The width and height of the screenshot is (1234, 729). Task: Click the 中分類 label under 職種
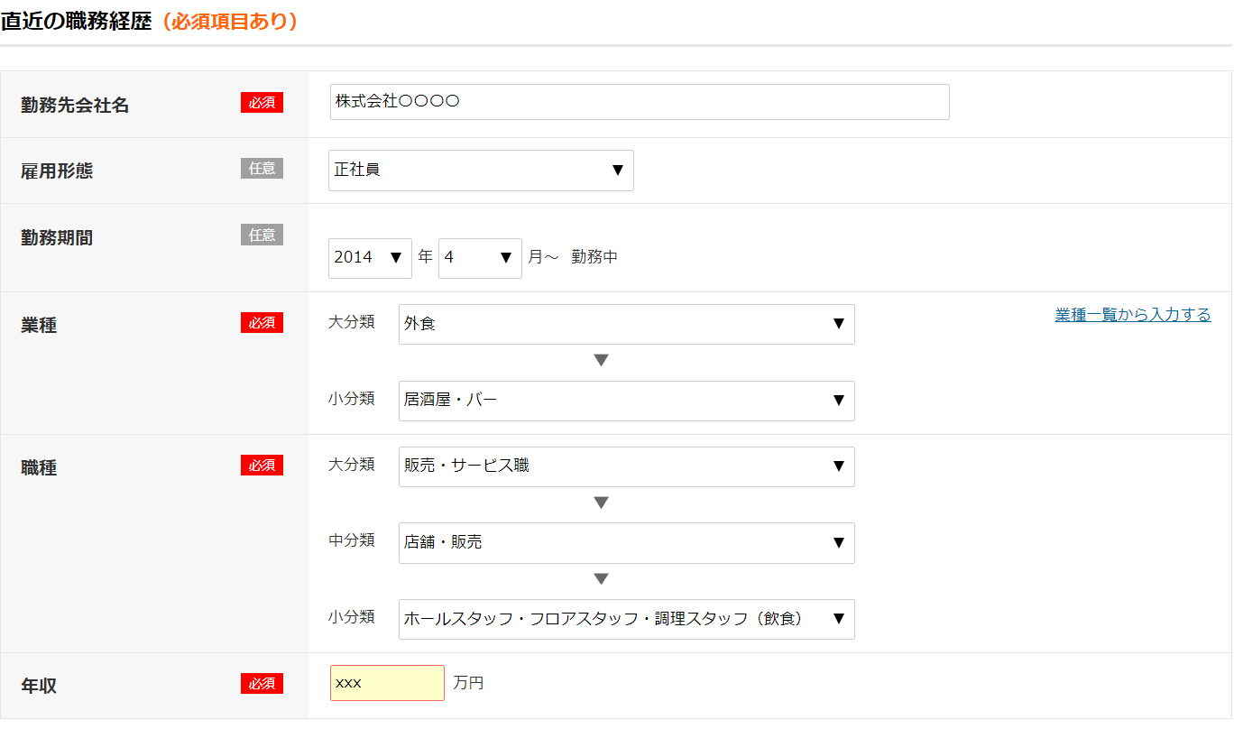(352, 540)
